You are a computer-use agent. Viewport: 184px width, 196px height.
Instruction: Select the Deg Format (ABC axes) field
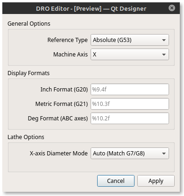point(130,119)
